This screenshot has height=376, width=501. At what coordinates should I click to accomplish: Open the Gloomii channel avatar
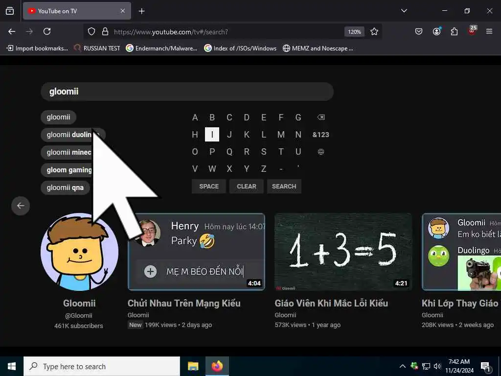[x=80, y=252]
